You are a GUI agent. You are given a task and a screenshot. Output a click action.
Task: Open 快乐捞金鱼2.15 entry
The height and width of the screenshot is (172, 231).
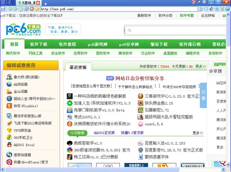159,103
